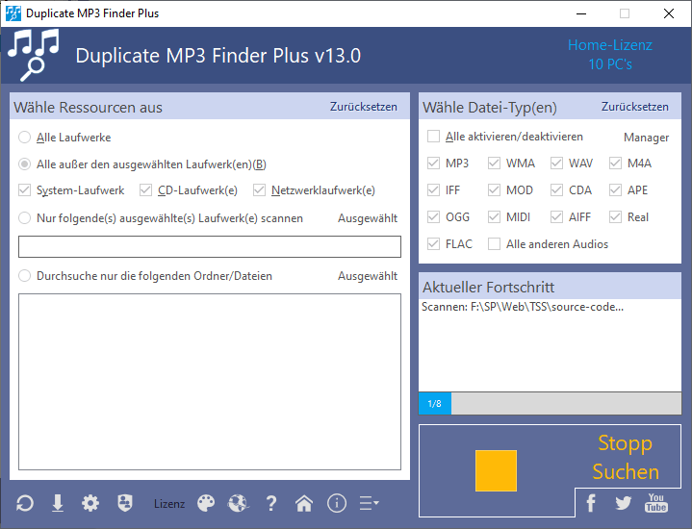Click the Lizenz link in bottom toolbar
Viewport: 692px width, 529px height.
(x=169, y=504)
